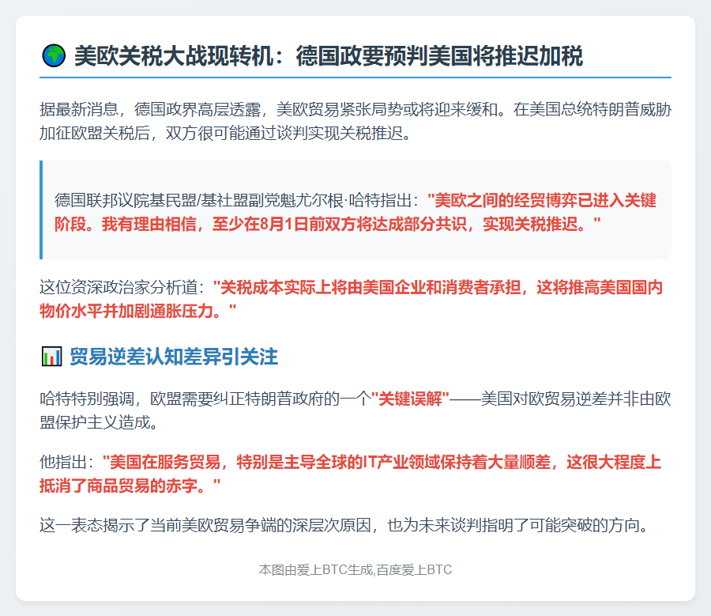Click subheading '贸易逆差认知差异引关注'
Screen dimensions: 711x616
click(x=174, y=357)
